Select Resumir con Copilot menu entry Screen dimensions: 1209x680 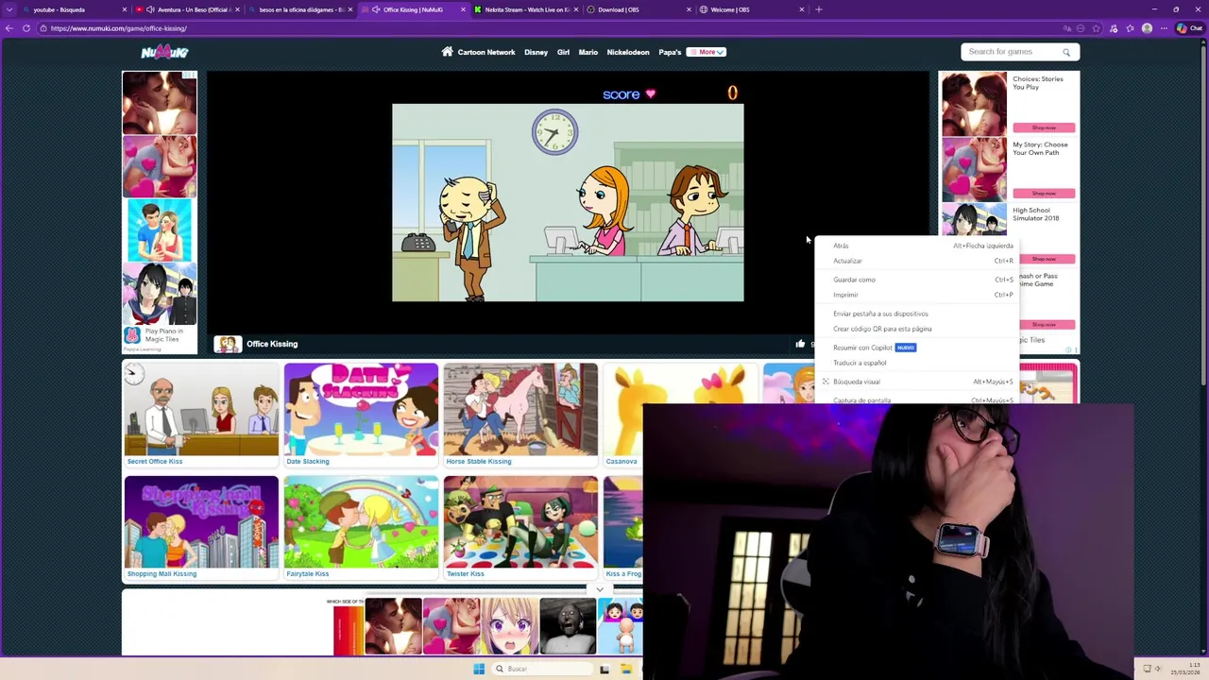pyautogui.click(x=917, y=348)
